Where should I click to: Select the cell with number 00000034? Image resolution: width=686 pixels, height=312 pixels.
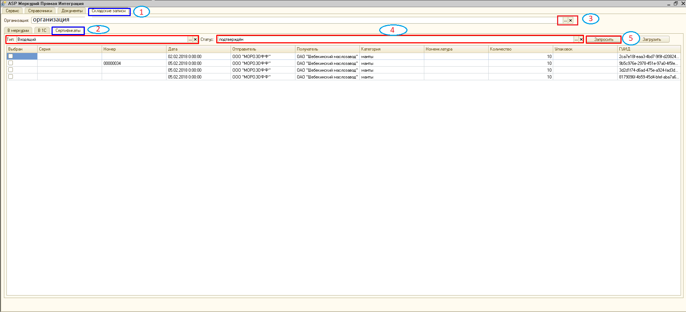134,63
